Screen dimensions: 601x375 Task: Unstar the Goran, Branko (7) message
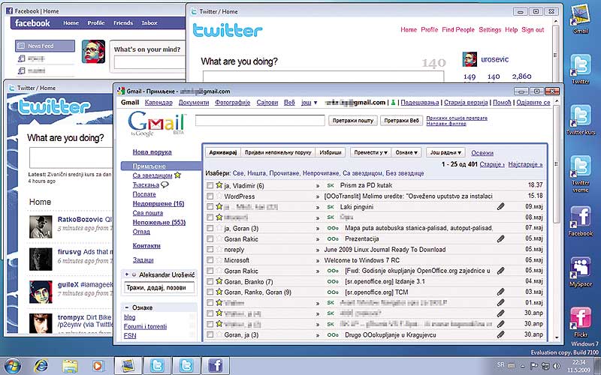point(219,280)
